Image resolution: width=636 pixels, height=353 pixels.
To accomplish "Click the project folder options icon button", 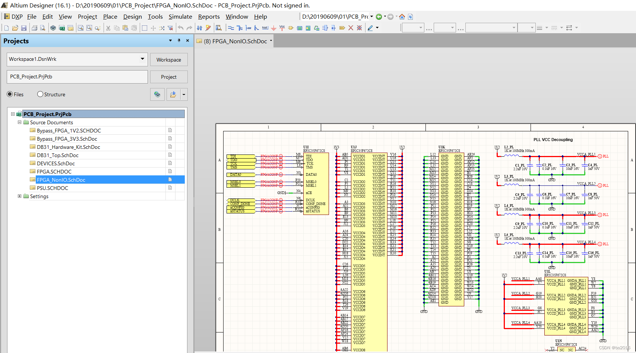I will point(173,94).
